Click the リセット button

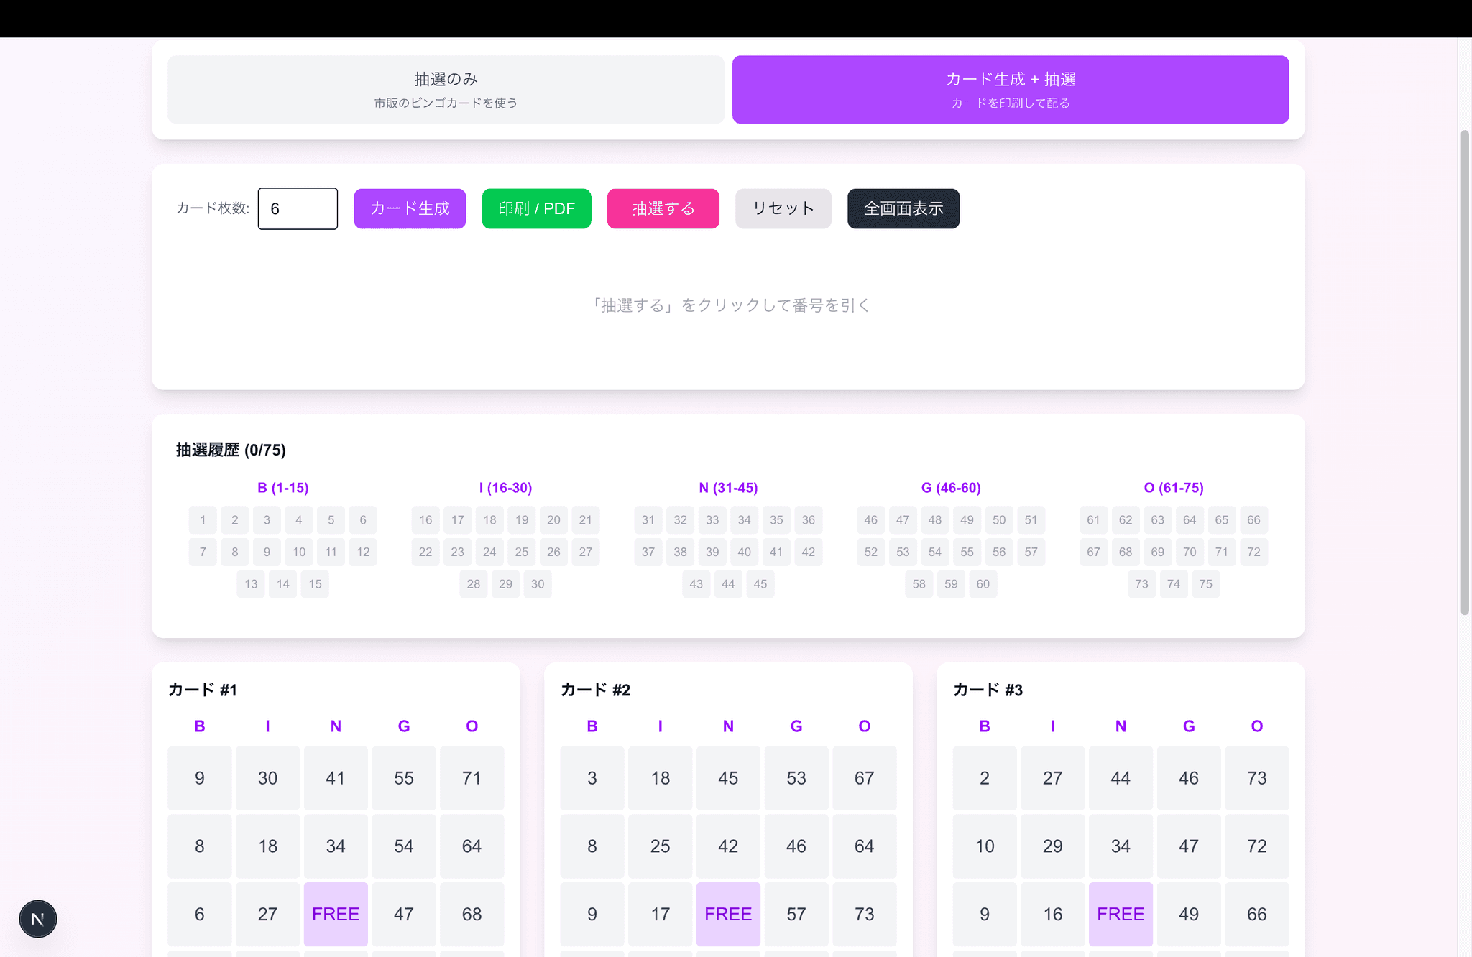point(783,208)
